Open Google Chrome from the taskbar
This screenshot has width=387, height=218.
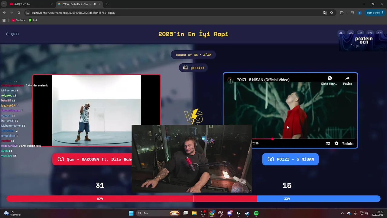[x=212, y=213]
